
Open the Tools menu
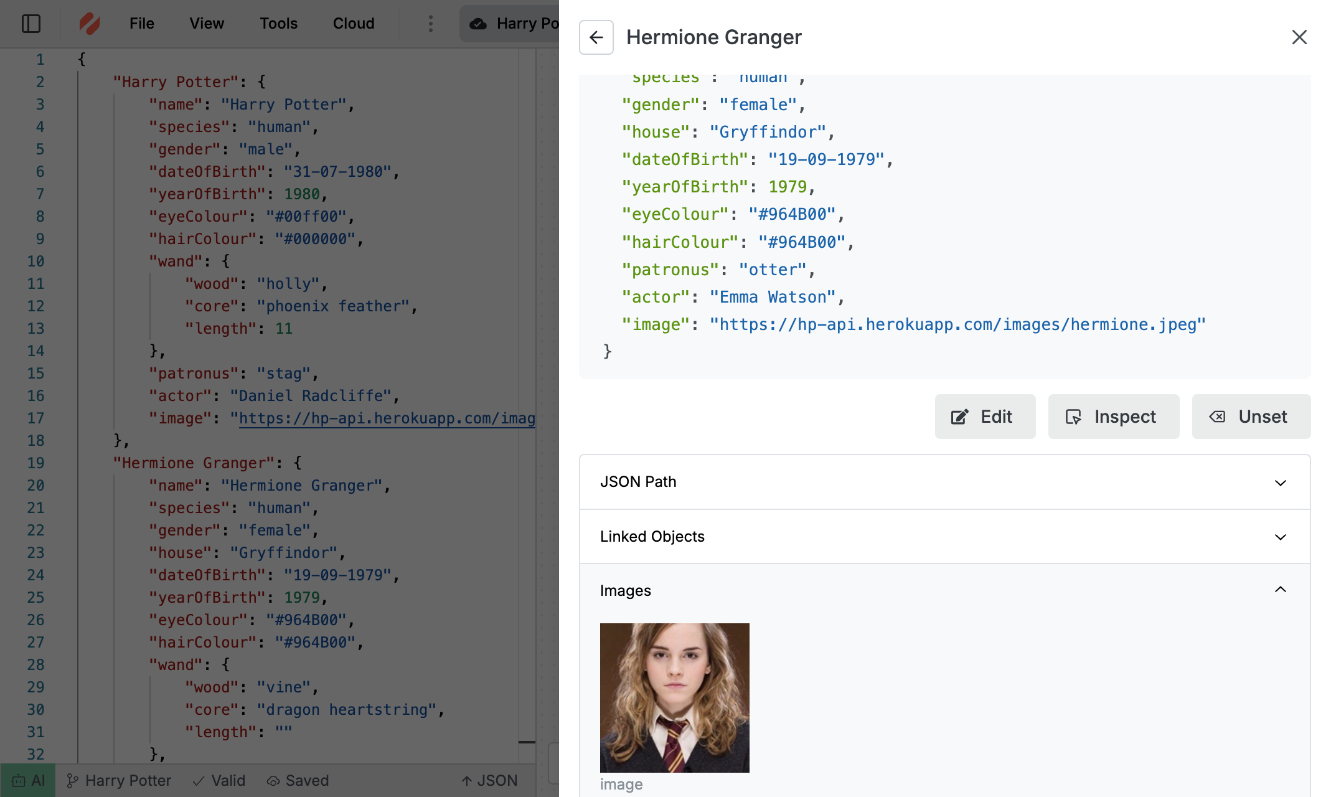(278, 24)
